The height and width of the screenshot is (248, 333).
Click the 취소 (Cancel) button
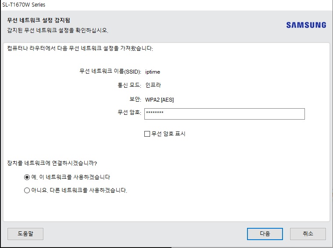[308, 234]
